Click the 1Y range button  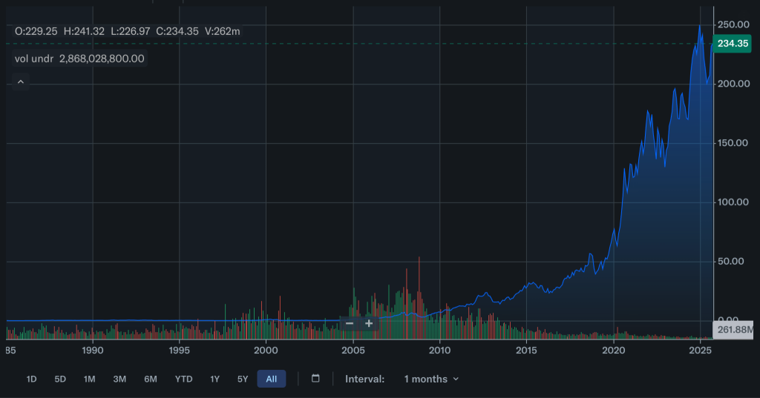point(214,379)
